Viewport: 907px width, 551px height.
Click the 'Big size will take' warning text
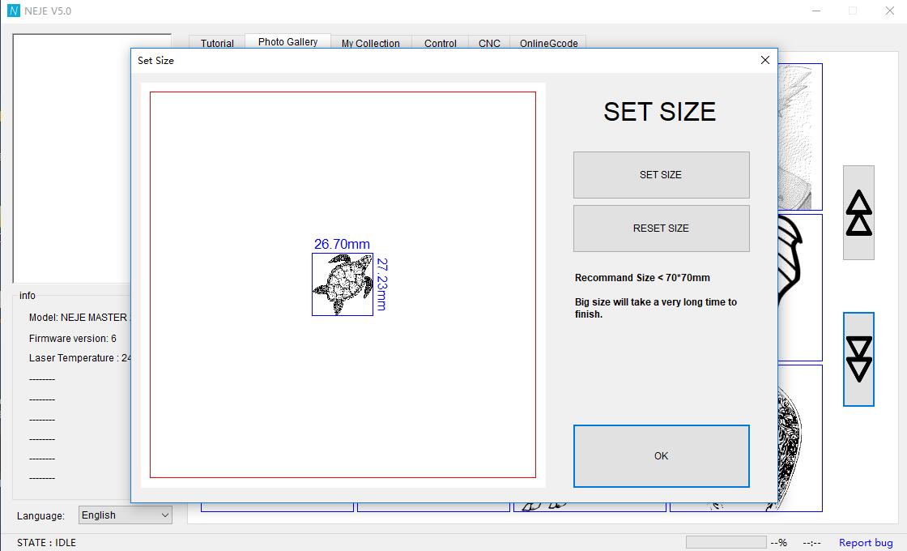655,308
